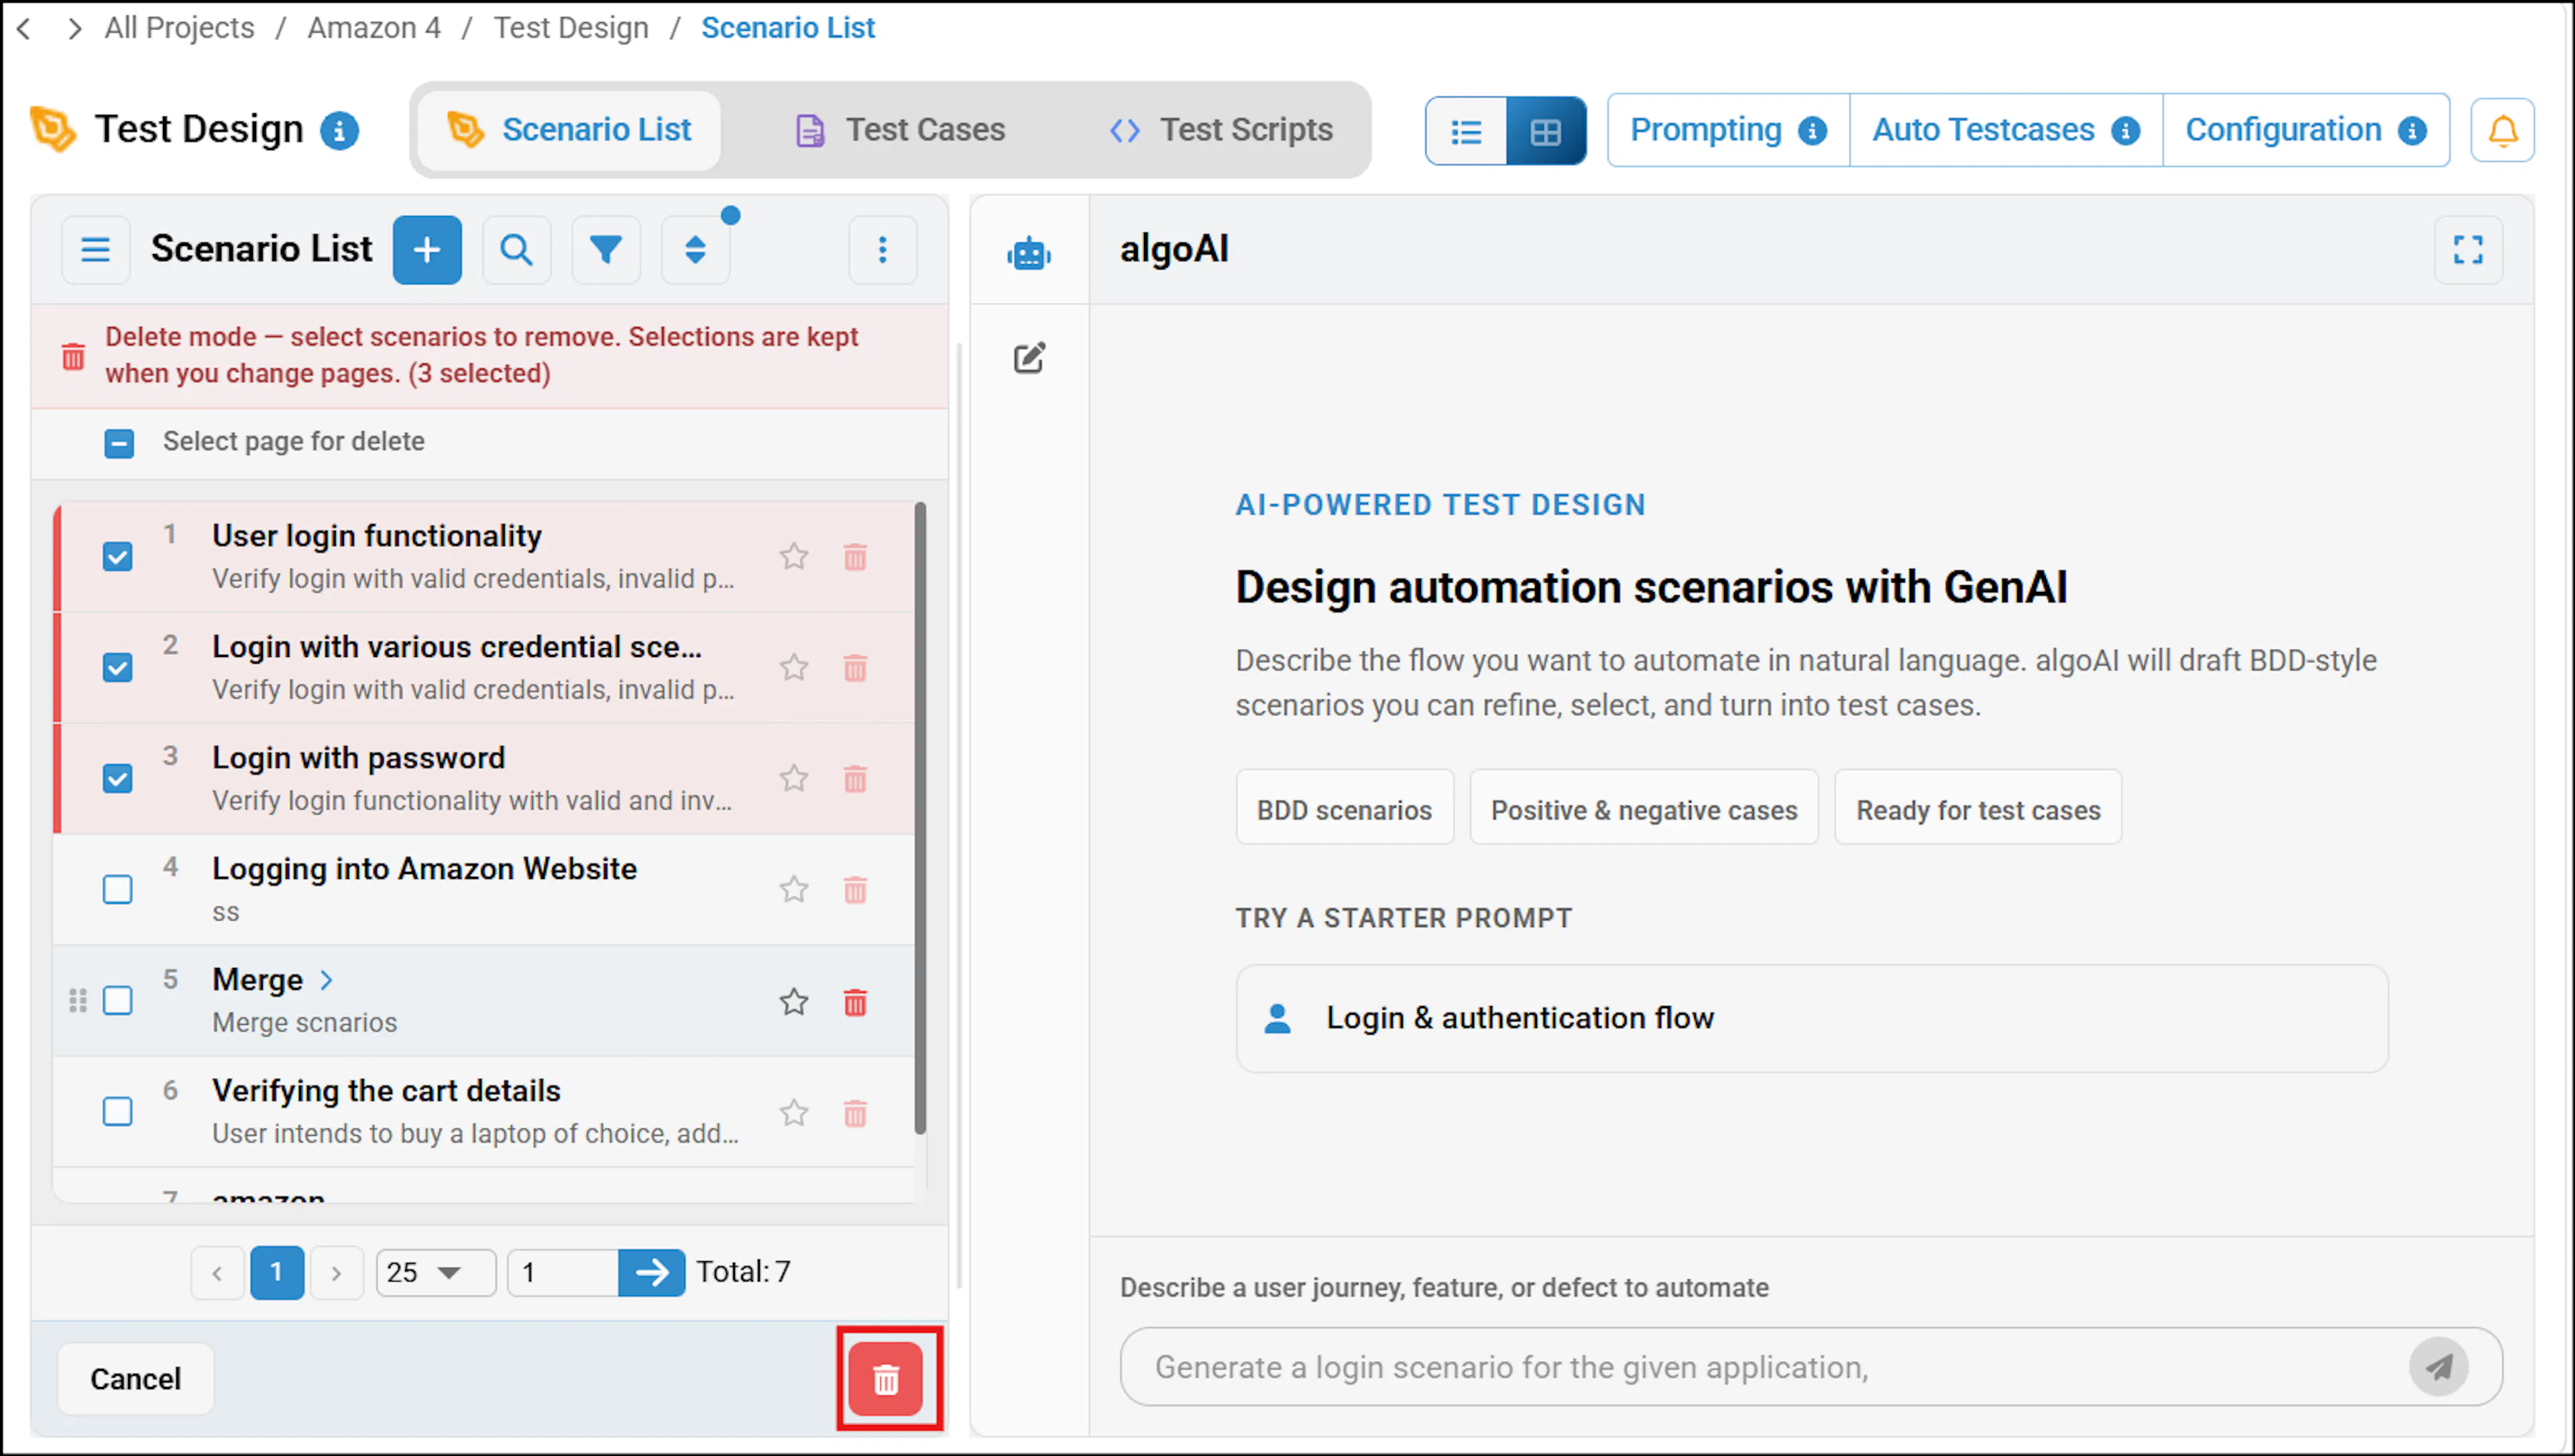Expand algoAI panel to fullscreen
Image resolution: width=2575 pixels, height=1456 pixels.
tap(2468, 249)
